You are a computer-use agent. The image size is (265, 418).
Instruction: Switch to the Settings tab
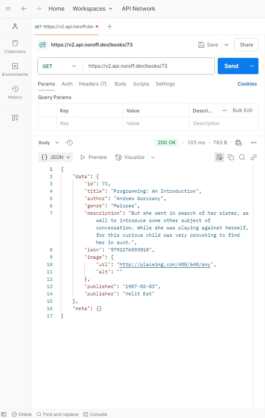pos(165,84)
